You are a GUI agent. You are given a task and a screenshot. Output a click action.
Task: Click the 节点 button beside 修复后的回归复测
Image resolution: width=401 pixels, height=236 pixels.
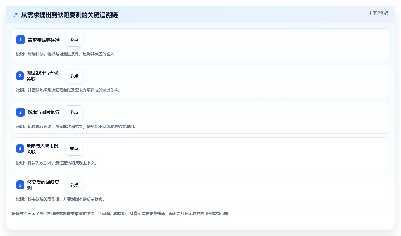(x=74, y=185)
